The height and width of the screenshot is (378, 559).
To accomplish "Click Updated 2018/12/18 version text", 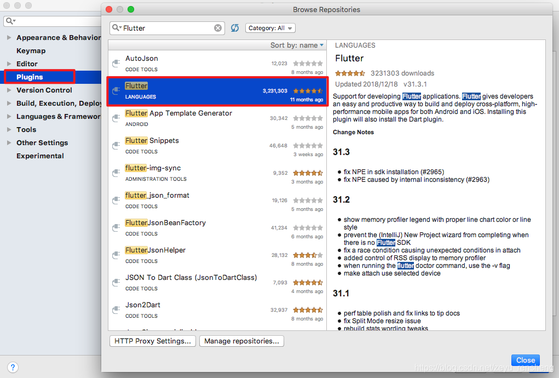I will [x=381, y=84].
